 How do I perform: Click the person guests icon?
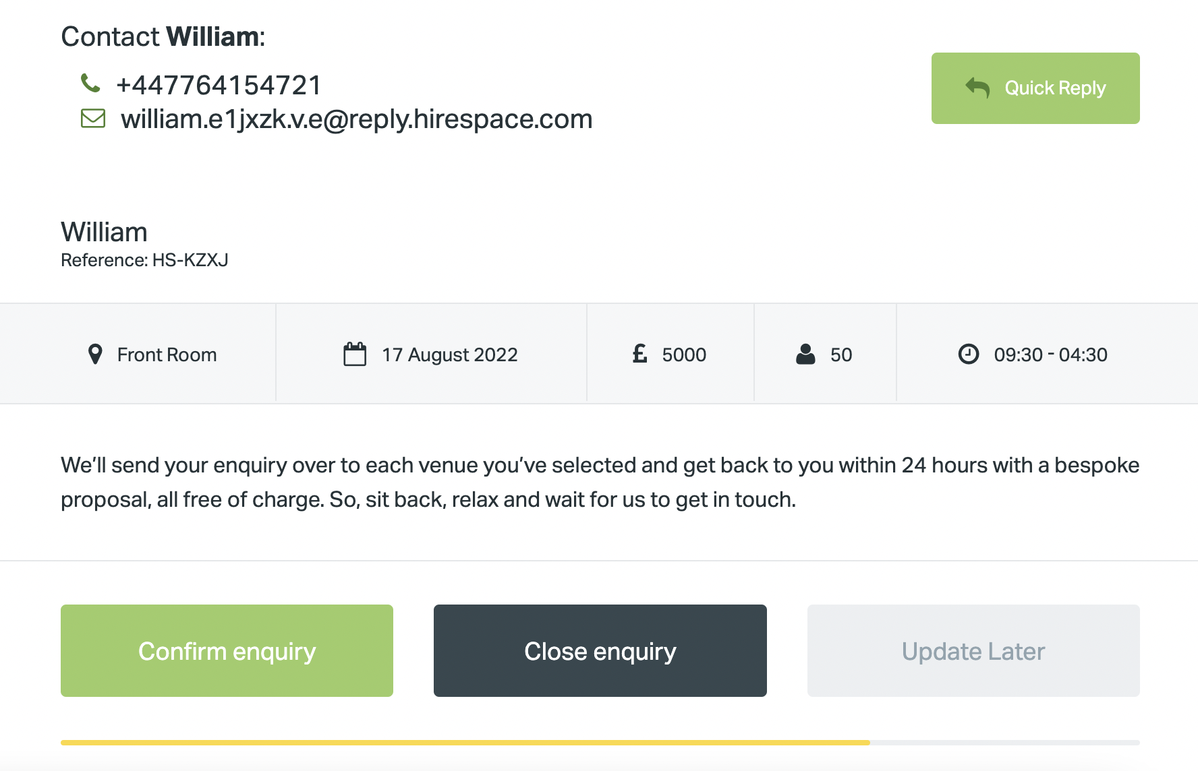[805, 354]
